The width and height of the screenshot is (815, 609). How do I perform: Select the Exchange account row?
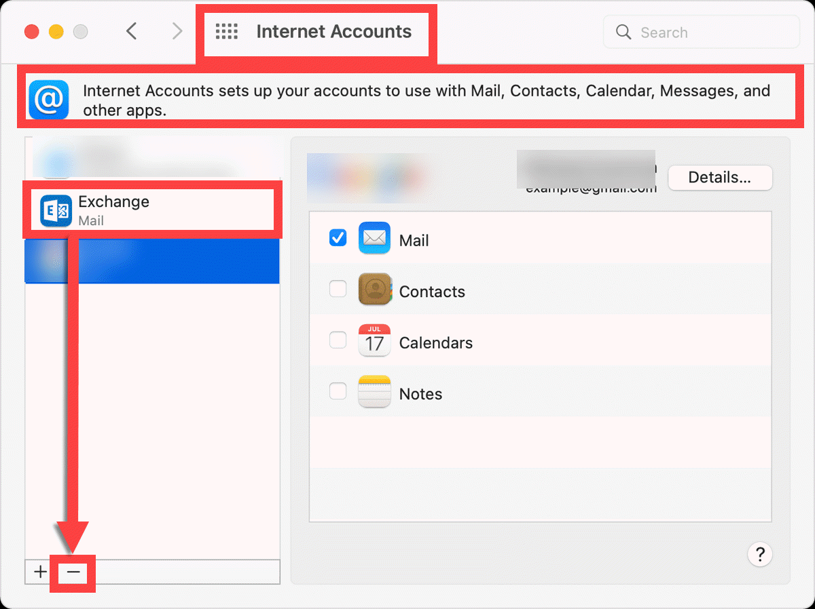(152, 210)
